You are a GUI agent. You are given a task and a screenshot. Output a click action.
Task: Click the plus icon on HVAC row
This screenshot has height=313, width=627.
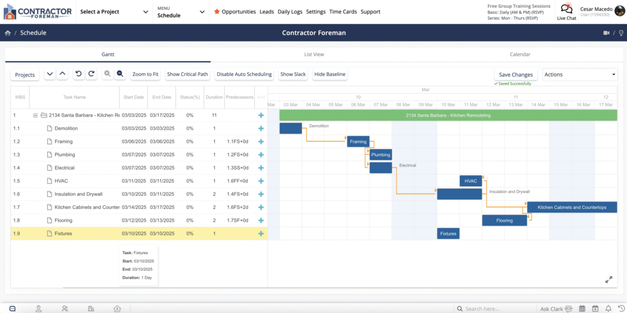click(x=261, y=181)
